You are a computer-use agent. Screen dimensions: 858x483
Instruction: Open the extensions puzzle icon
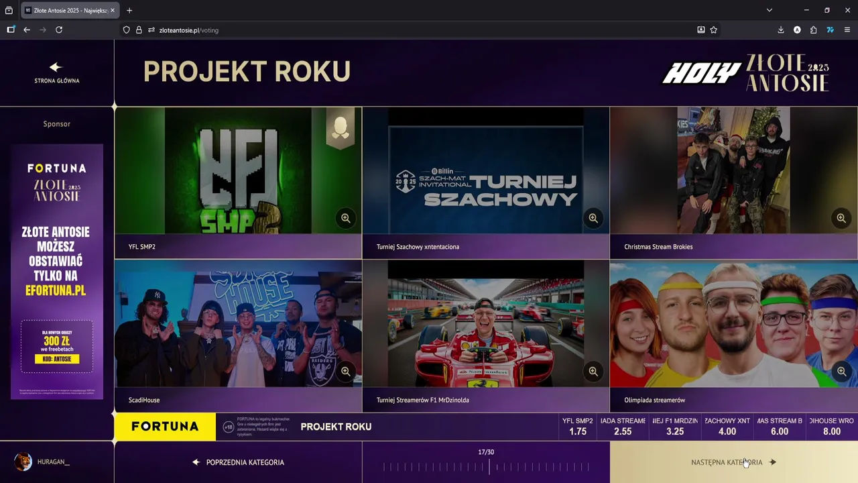coord(813,30)
